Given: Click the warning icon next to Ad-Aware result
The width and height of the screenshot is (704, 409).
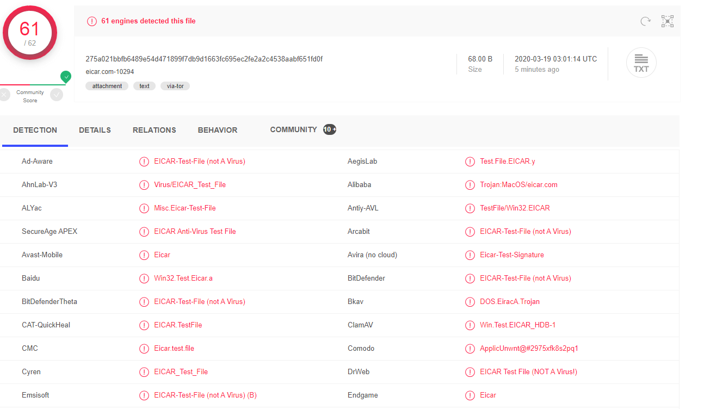Looking at the screenshot, I should 144,162.
